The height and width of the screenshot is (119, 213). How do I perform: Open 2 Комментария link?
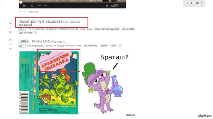coord(35,46)
